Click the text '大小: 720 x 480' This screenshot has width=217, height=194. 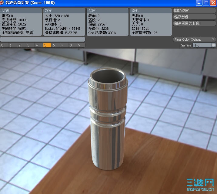point(57,16)
